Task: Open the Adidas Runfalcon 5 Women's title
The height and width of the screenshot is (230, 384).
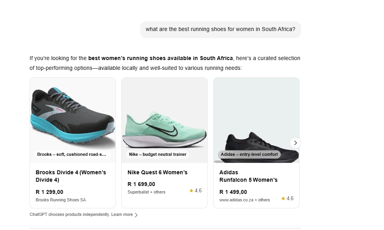Action: tap(248, 176)
